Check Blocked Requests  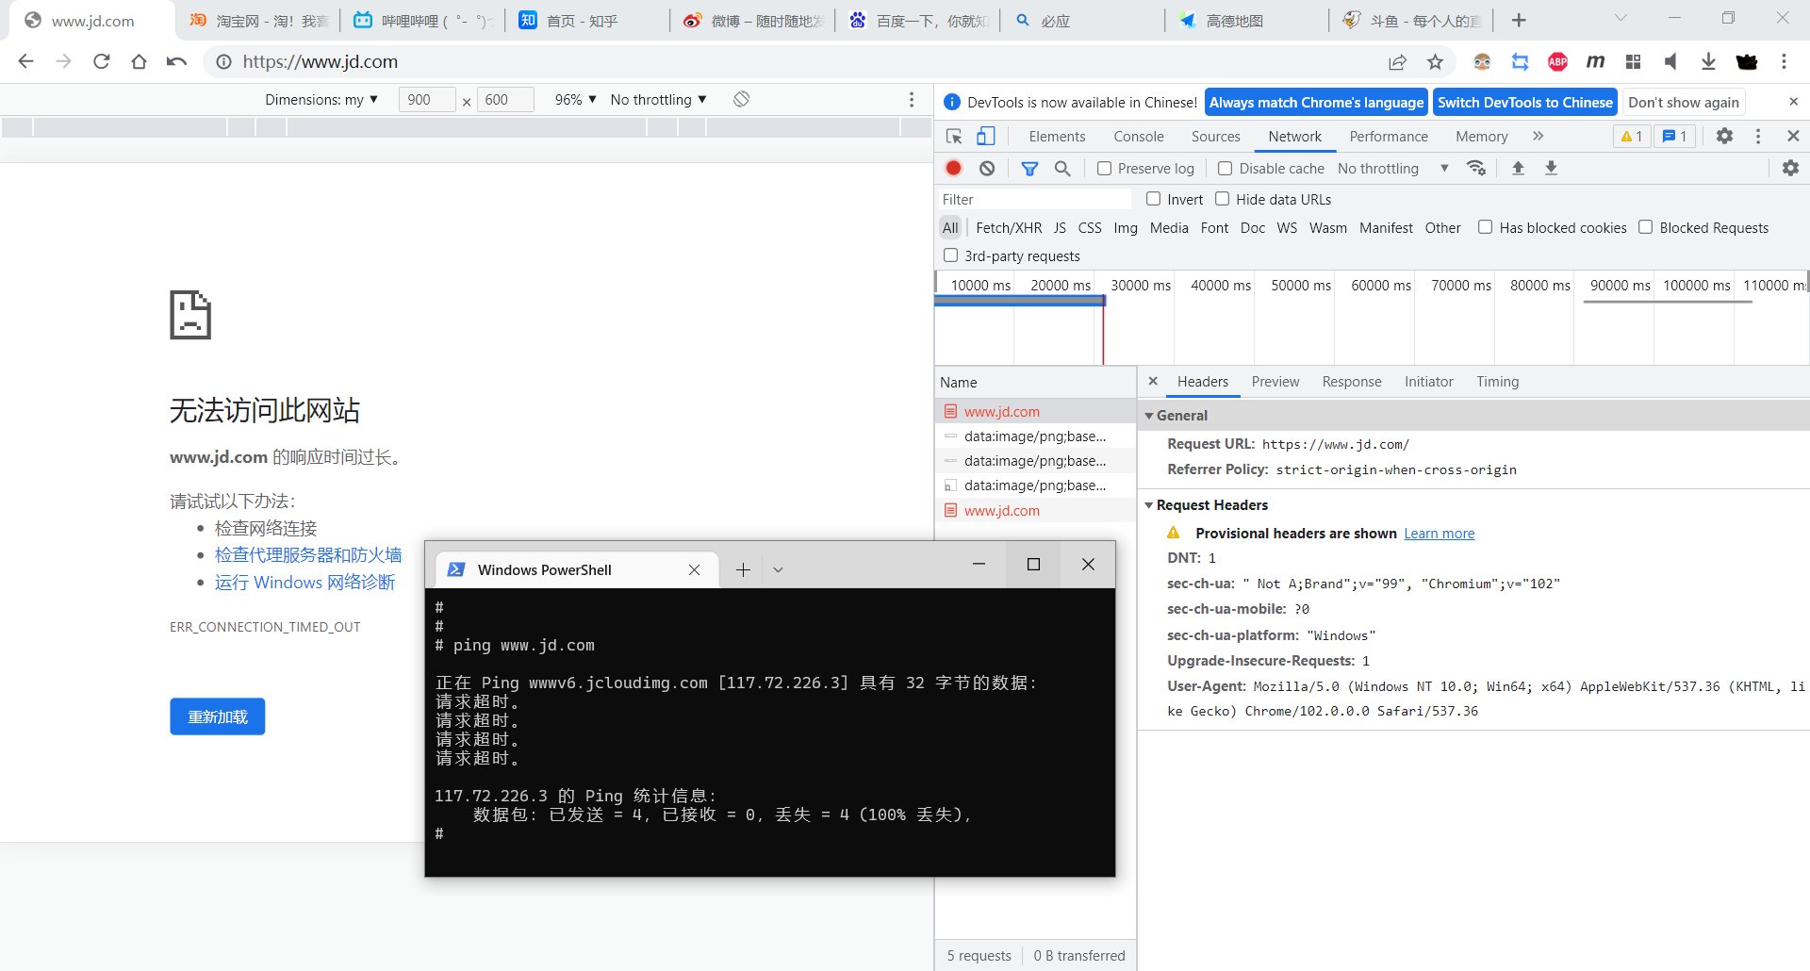click(x=1645, y=227)
